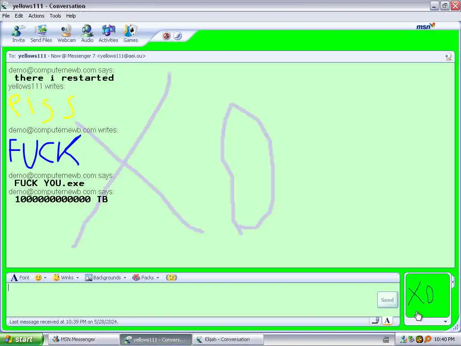
Task: Click the on-screen keyboard taskbar icon
Action: click(386, 340)
